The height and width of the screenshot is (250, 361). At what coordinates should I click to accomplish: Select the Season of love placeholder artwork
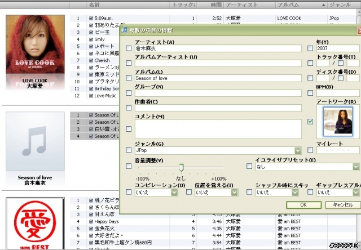[x=35, y=141]
